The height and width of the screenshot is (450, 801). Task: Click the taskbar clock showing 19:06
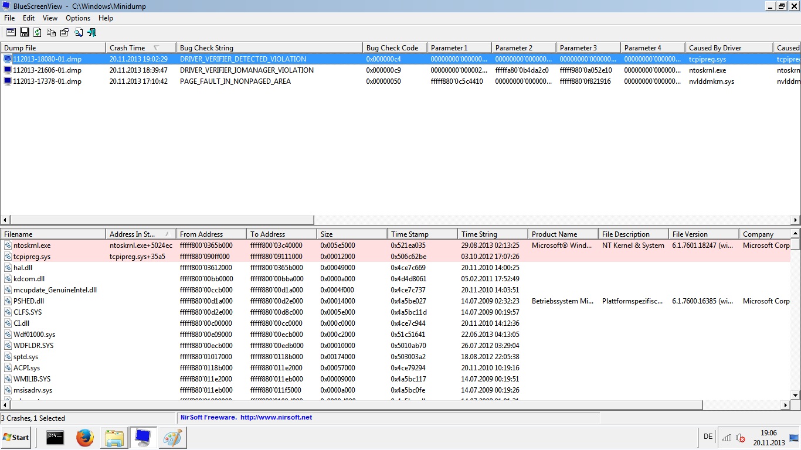pos(768,432)
